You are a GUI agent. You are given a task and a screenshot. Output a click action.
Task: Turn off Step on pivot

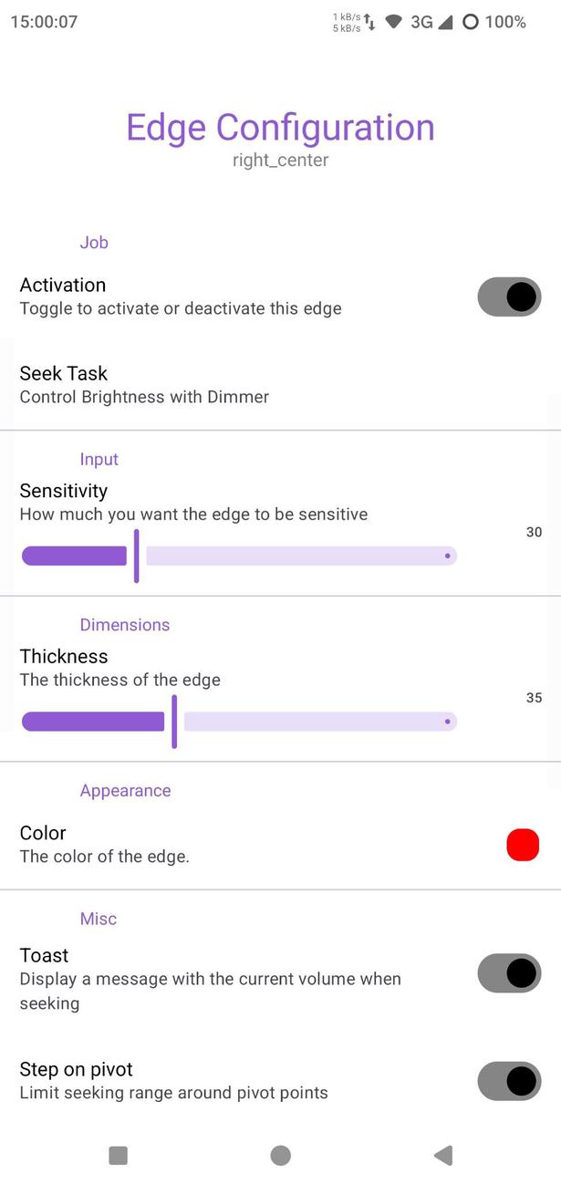pos(508,1081)
